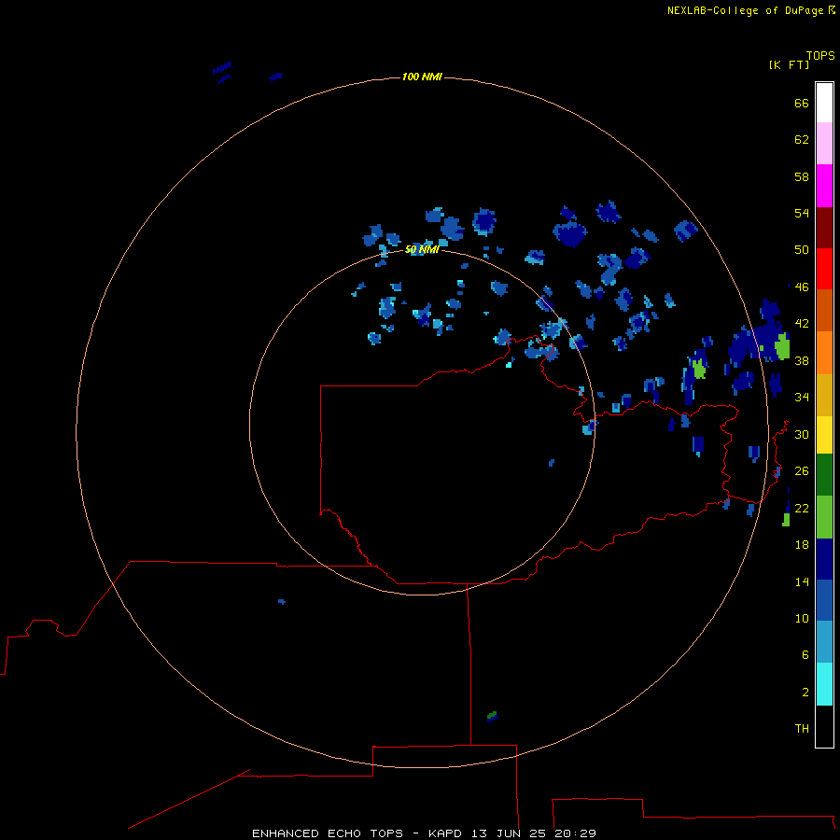
Task: Click the legend value 46
Action: click(802, 287)
